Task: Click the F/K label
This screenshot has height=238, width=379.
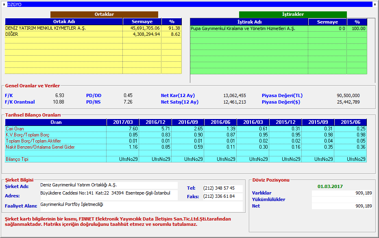Action: coord(9,95)
